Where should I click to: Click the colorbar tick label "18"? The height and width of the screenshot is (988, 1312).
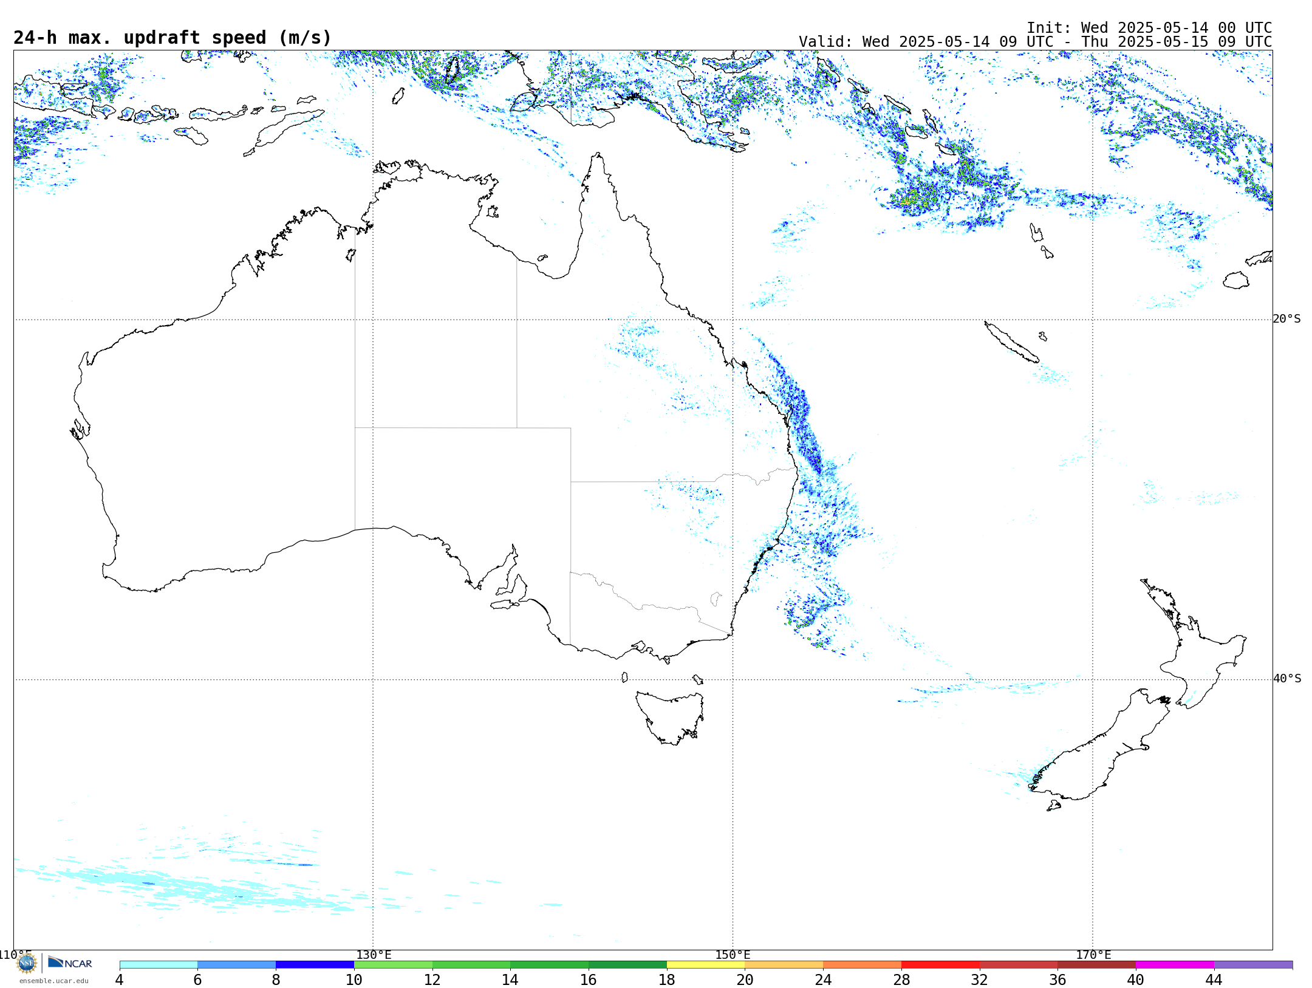pos(667,980)
